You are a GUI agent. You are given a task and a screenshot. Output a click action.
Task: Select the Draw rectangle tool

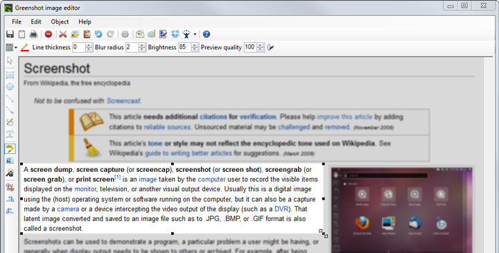click(10, 75)
